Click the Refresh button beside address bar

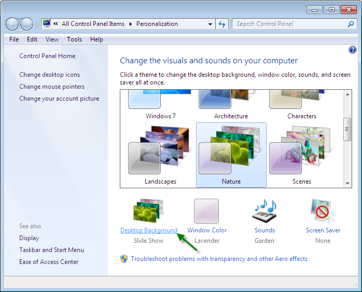click(x=222, y=24)
